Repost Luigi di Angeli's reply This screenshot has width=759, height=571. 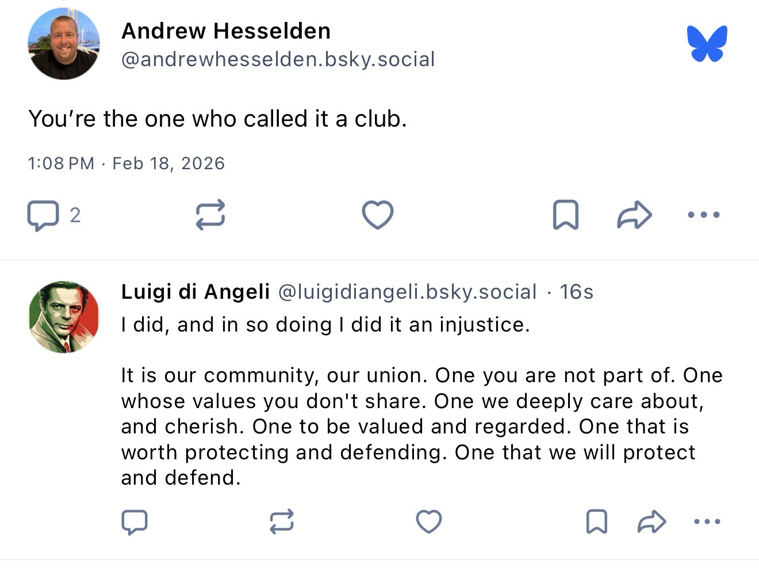[x=282, y=522]
